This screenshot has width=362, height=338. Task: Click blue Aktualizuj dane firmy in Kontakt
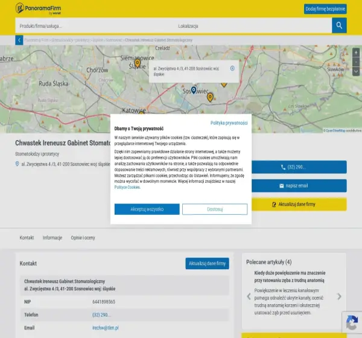click(x=207, y=263)
